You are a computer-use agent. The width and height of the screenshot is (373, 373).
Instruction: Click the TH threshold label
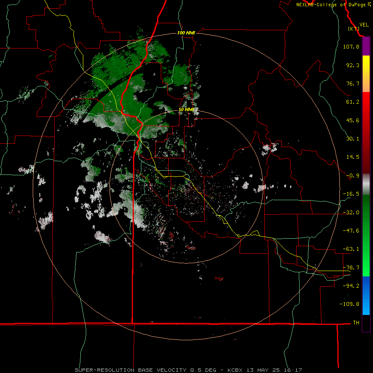(x=356, y=323)
